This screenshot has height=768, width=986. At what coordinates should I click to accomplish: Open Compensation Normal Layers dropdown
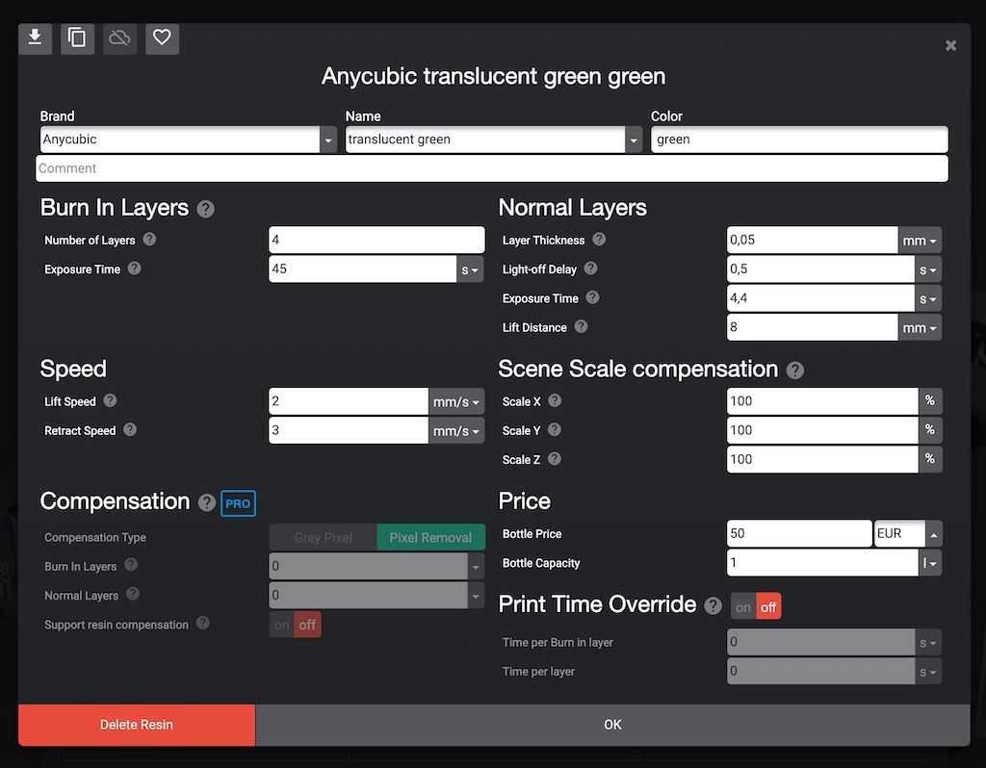coord(476,595)
